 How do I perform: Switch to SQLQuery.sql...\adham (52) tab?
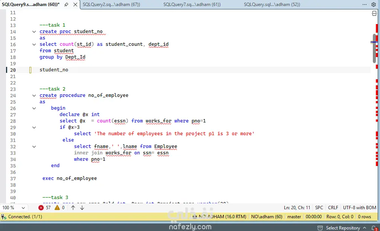click(x=272, y=5)
